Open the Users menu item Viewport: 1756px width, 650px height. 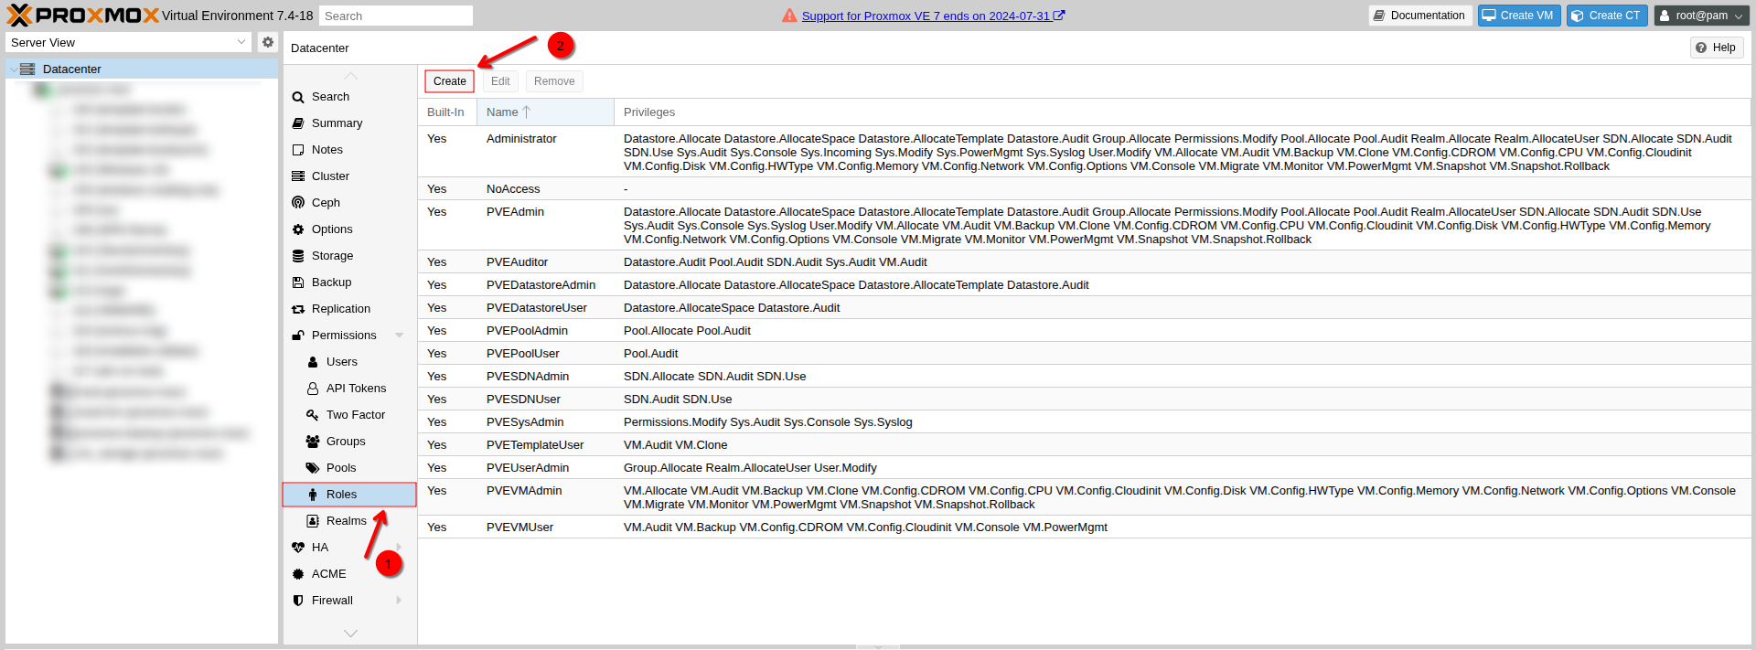341,362
